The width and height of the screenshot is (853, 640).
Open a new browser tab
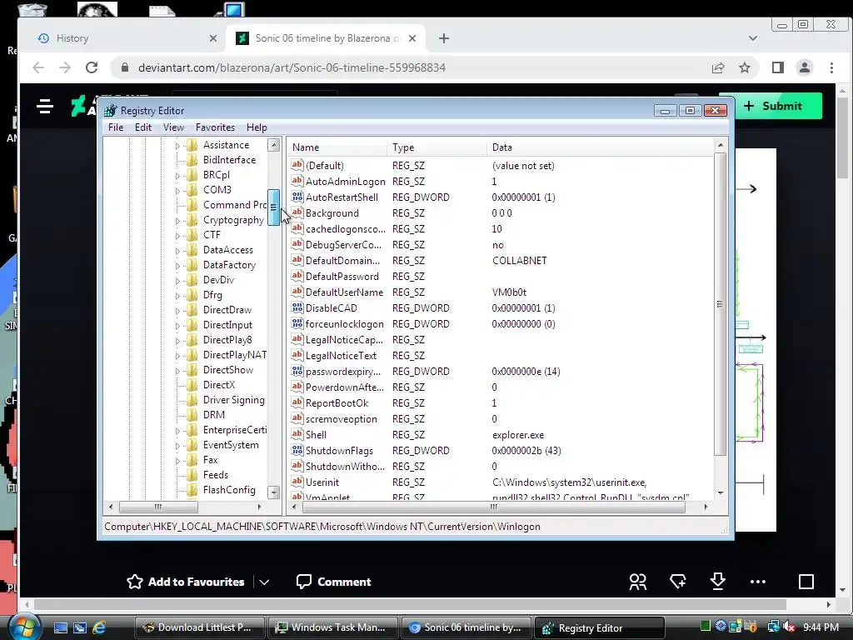pos(443,38)
